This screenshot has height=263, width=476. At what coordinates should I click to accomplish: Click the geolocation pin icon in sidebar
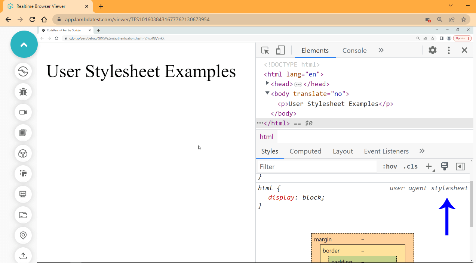[23, 235]
